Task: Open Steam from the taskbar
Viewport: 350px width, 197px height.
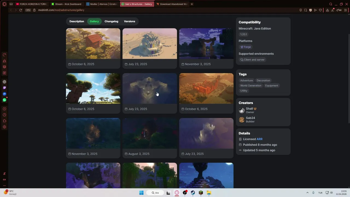Action: click(193, 193)
